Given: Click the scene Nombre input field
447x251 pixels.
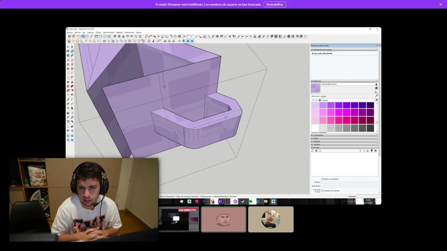Looking at the screenshot, I should coord(349,182).
